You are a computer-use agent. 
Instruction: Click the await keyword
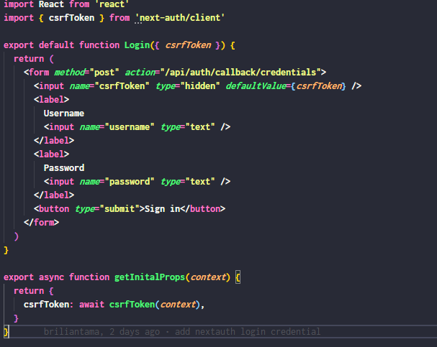[91, 305]
